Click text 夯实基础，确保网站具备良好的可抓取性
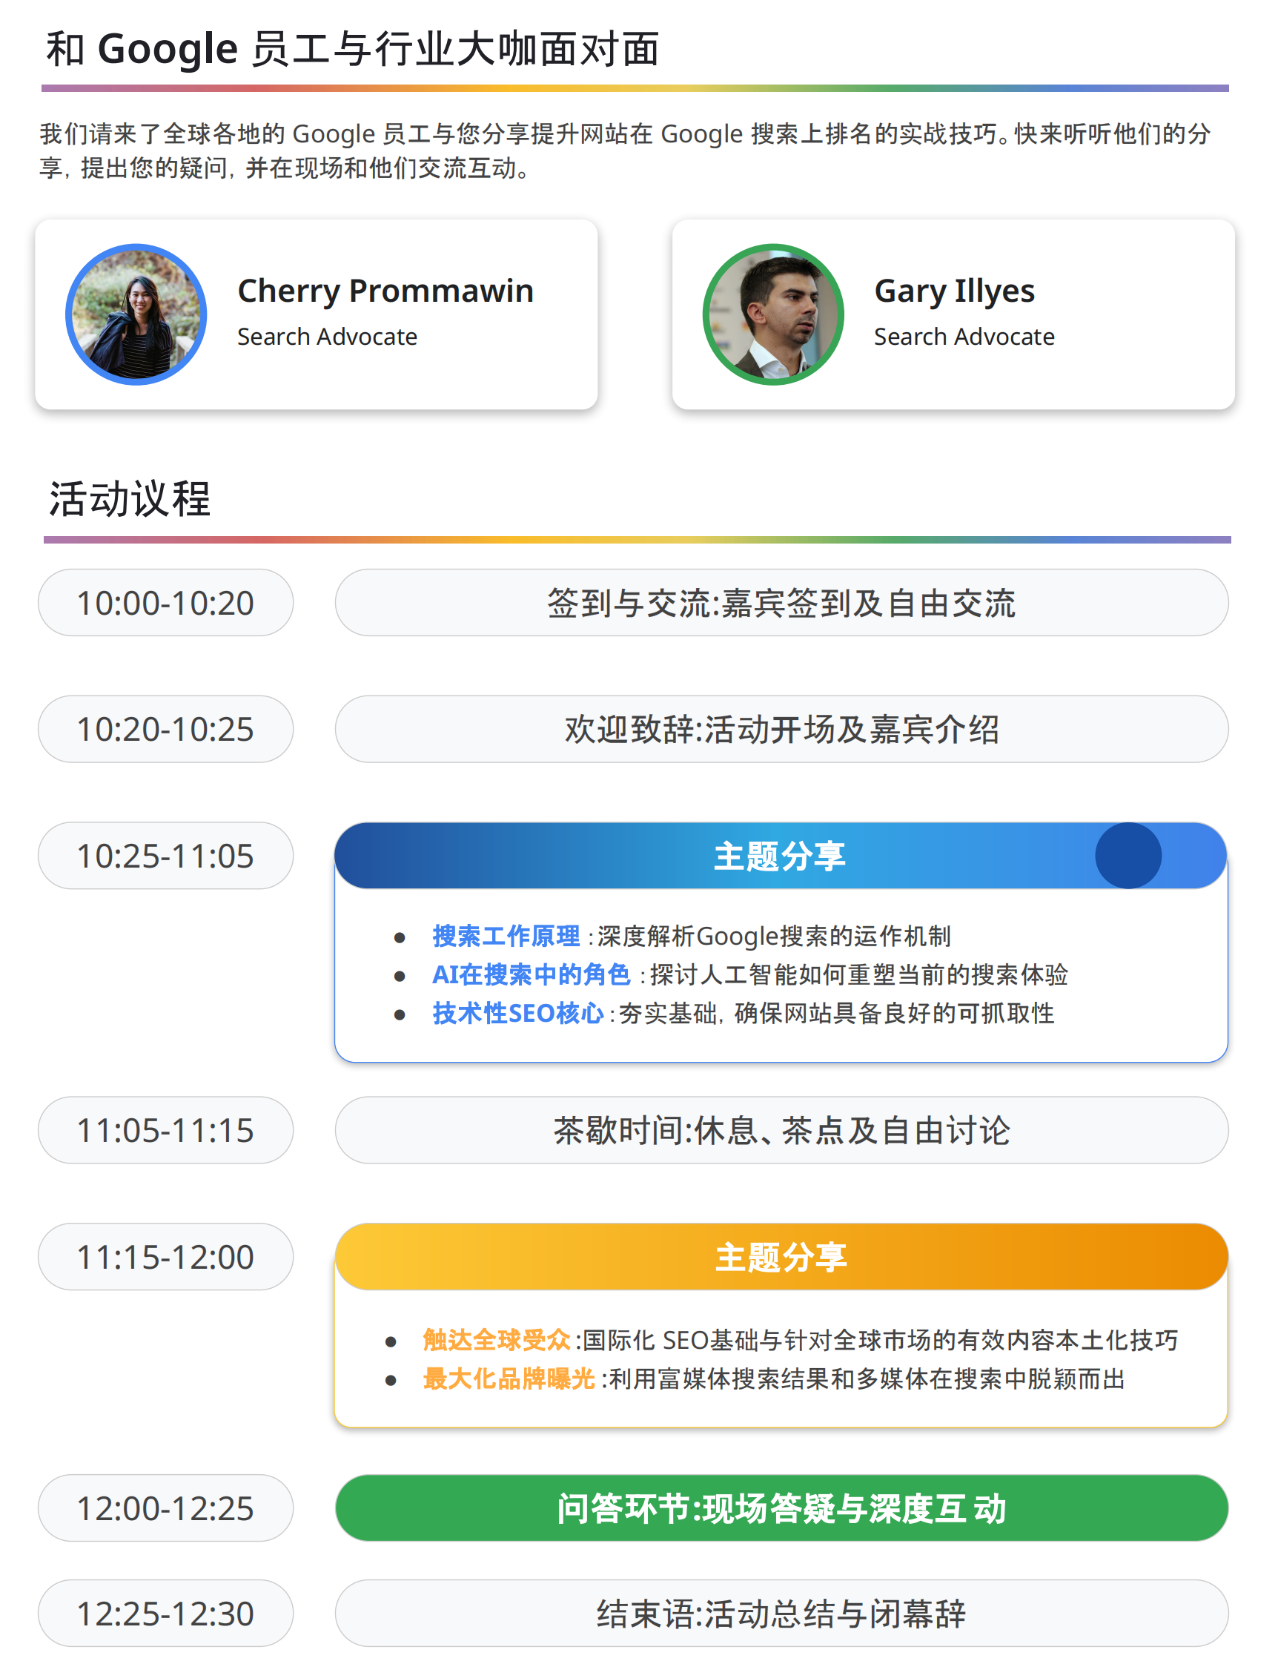1278x1664 pixels. (836, 1014)
